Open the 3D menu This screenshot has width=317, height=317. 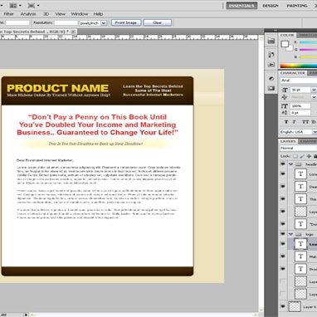[46, 14]
